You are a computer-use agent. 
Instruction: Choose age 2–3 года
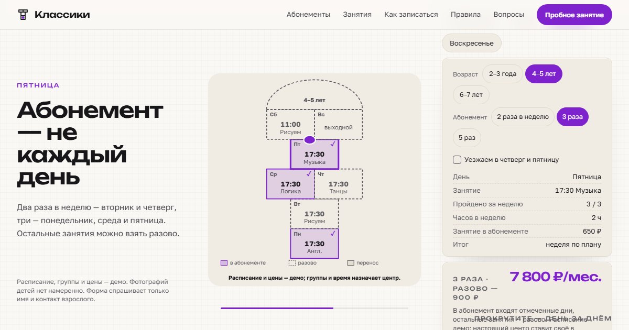(503, 74)
